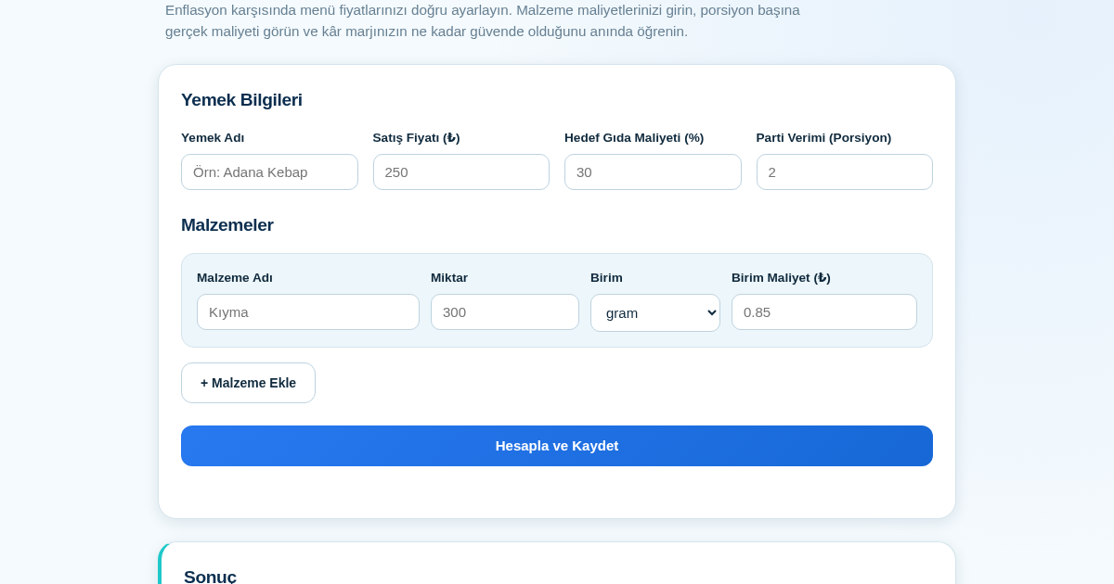This screenshot has height=584, width=1114.
Task: Click the Birim label above the unit dropdown
Action: pos(606,278)
